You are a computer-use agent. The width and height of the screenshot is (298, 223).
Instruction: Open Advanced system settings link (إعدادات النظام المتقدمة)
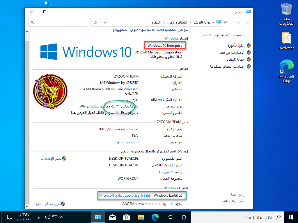[x=227, y=66]
